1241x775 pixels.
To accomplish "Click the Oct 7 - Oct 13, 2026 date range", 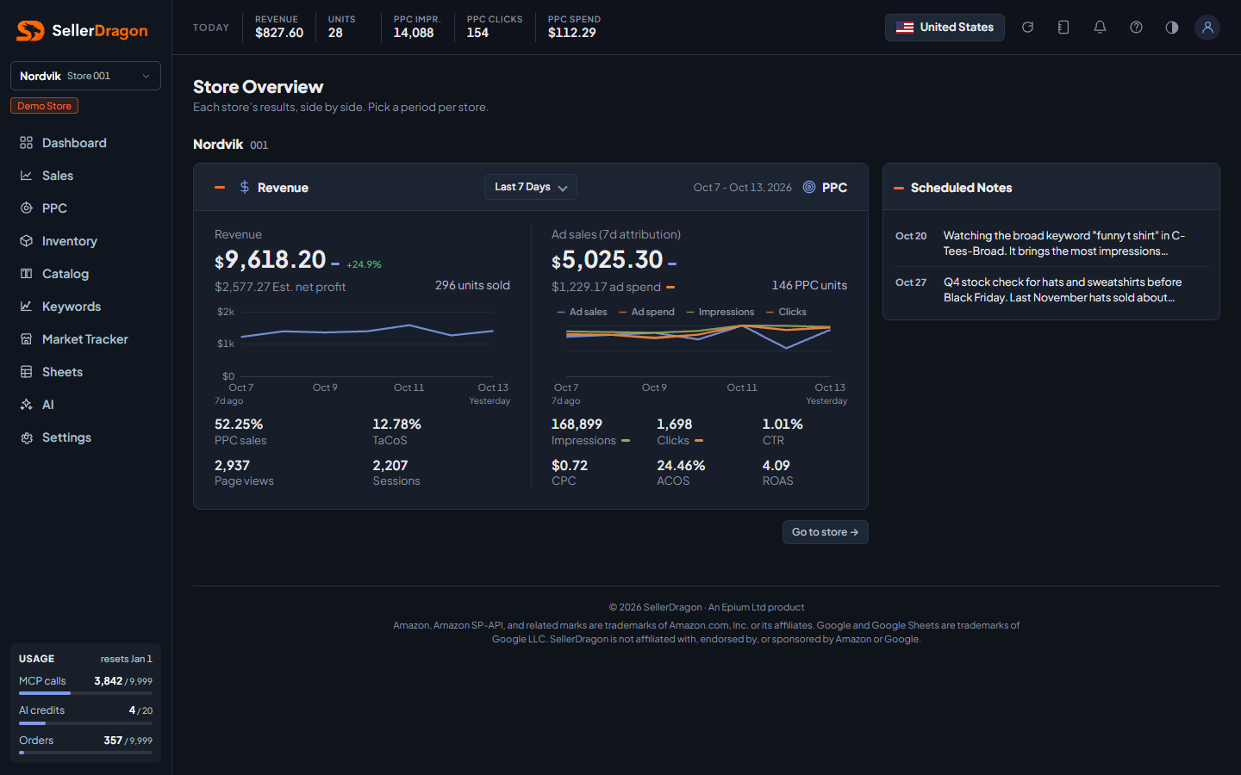I will [742, 187].
